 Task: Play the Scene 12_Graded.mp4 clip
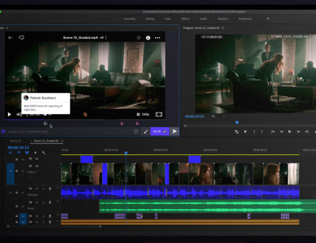pyautogui.click(x=9, y=114)
